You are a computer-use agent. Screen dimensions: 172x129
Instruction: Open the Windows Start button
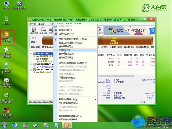[4, 126]
